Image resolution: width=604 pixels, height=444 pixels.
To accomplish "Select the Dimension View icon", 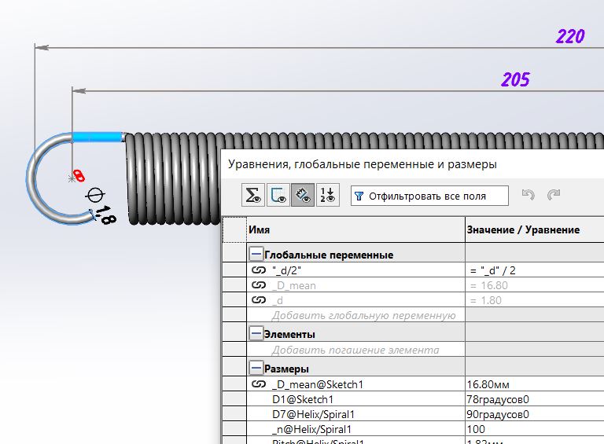I will click(x=302, y=196).
